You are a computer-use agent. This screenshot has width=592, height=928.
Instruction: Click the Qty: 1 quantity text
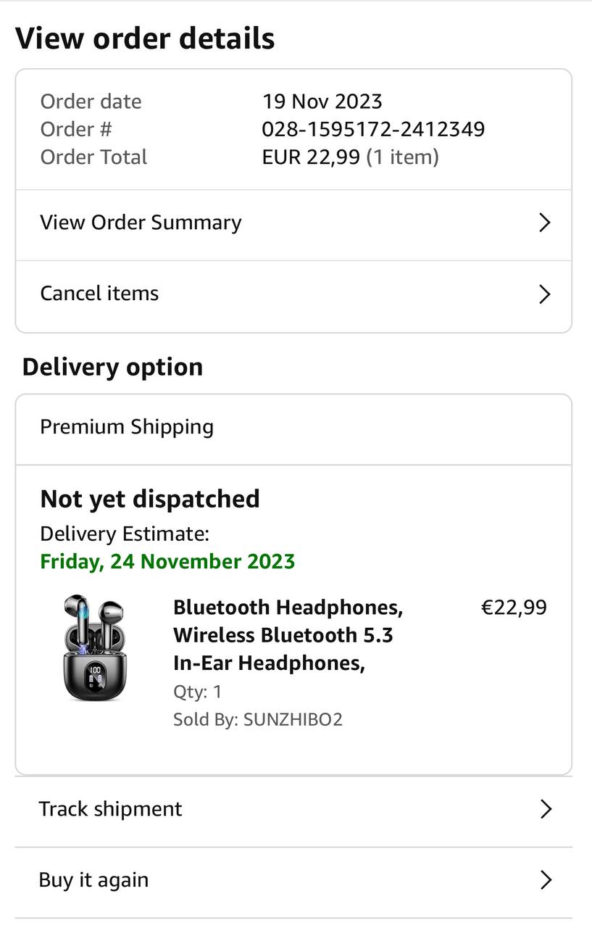(x=197, y=692)
